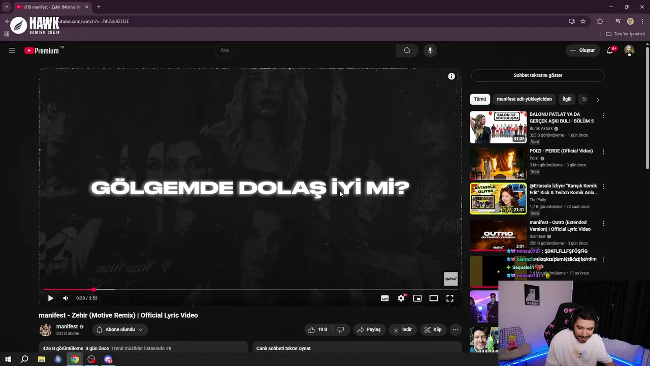Open more actions menu below video
Viewport: 650px width, 366px height.
pos(456,329)
